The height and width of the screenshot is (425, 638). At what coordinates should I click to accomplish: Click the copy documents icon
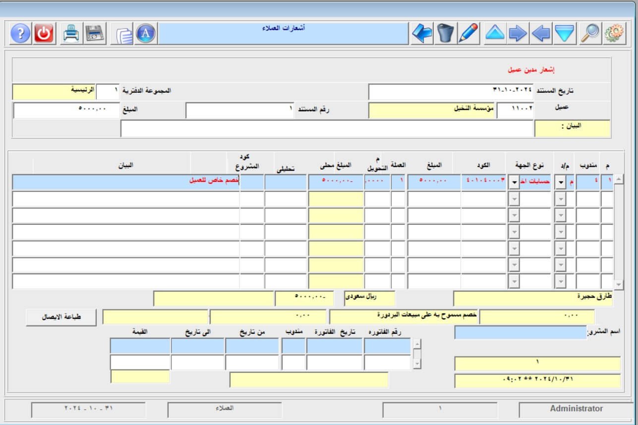123,34
